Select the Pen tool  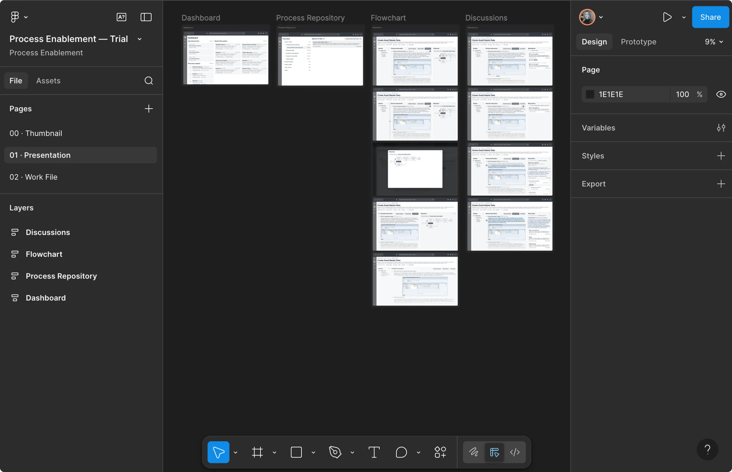(x=335, y=452)
